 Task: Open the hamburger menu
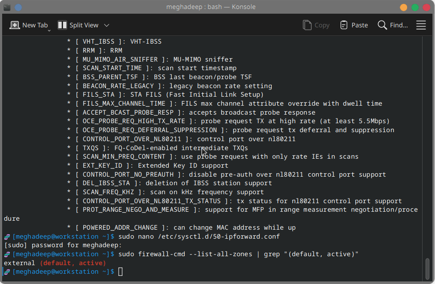click(421, 25)
